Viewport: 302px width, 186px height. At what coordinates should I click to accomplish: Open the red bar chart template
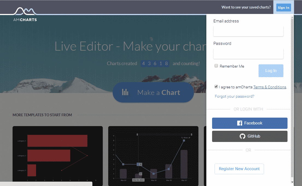58,156
